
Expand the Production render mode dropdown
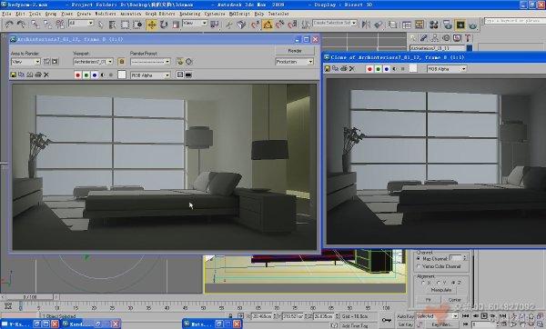[294, 62]
